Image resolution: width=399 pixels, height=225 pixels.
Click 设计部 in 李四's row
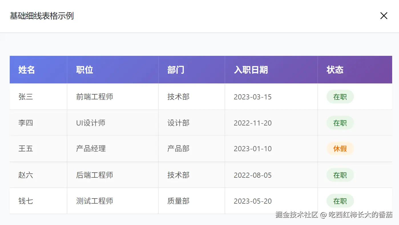(178, 123)
